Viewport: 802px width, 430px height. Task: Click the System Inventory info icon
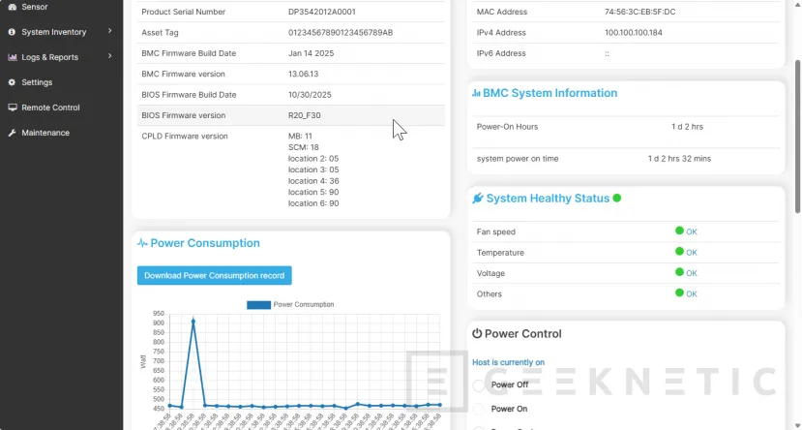pos(13,32)
